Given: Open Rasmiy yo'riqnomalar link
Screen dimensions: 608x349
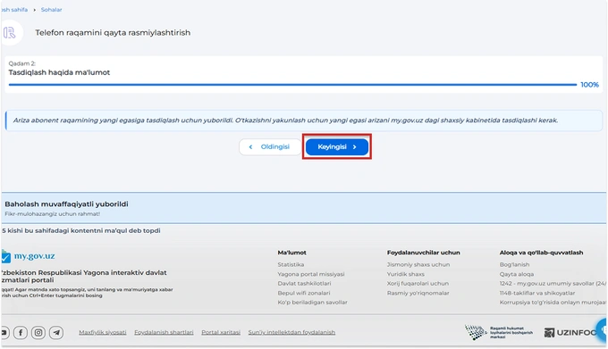Looking at the screenshot, I should coord(418,293).
